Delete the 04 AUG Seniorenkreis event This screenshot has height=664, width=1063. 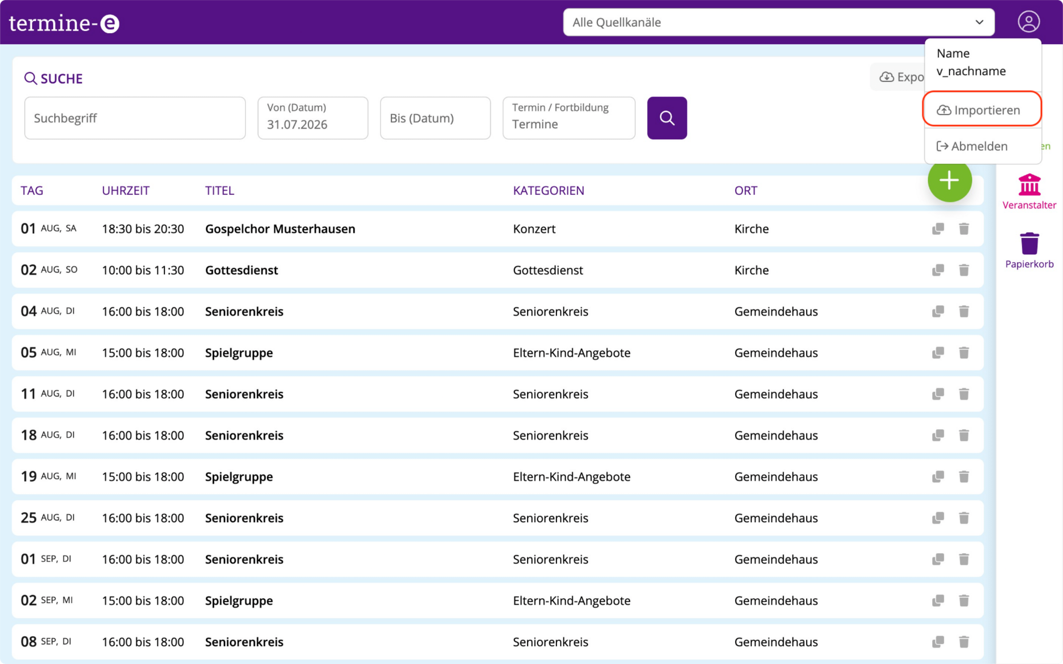coord(964,311)
